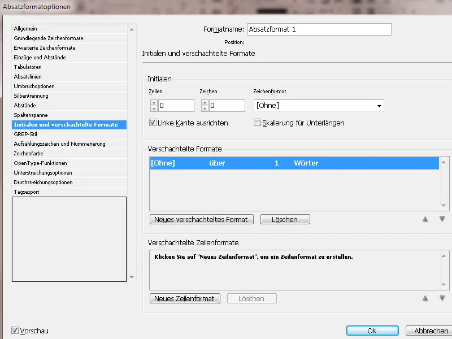Open OpenType-Funktionen category

coord(69,163)
